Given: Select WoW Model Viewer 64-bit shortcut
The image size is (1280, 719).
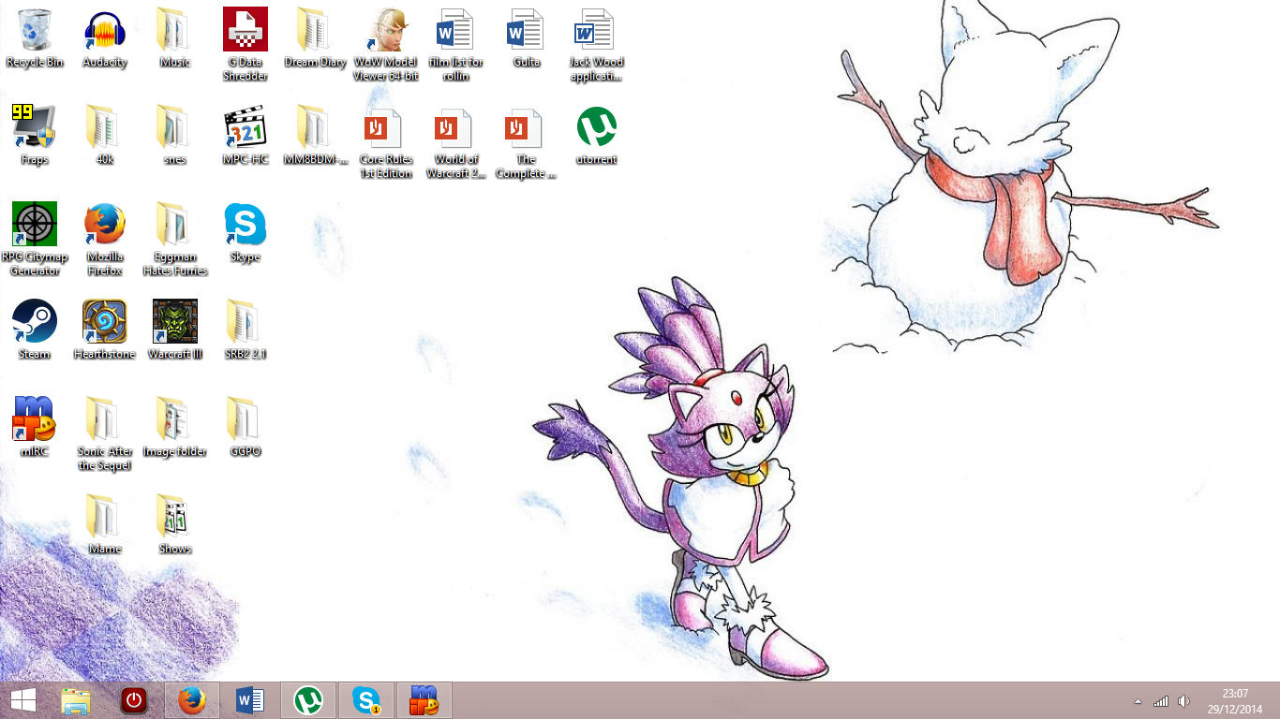Looking at the screenshot, I should click(x=385, y=45).
